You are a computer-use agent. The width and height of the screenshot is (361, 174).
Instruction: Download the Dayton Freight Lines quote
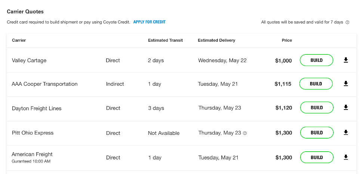[346, 108]
